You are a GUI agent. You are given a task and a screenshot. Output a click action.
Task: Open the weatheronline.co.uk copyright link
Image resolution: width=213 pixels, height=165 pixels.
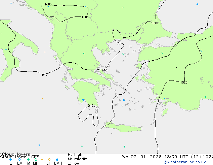tap(185, 162)
